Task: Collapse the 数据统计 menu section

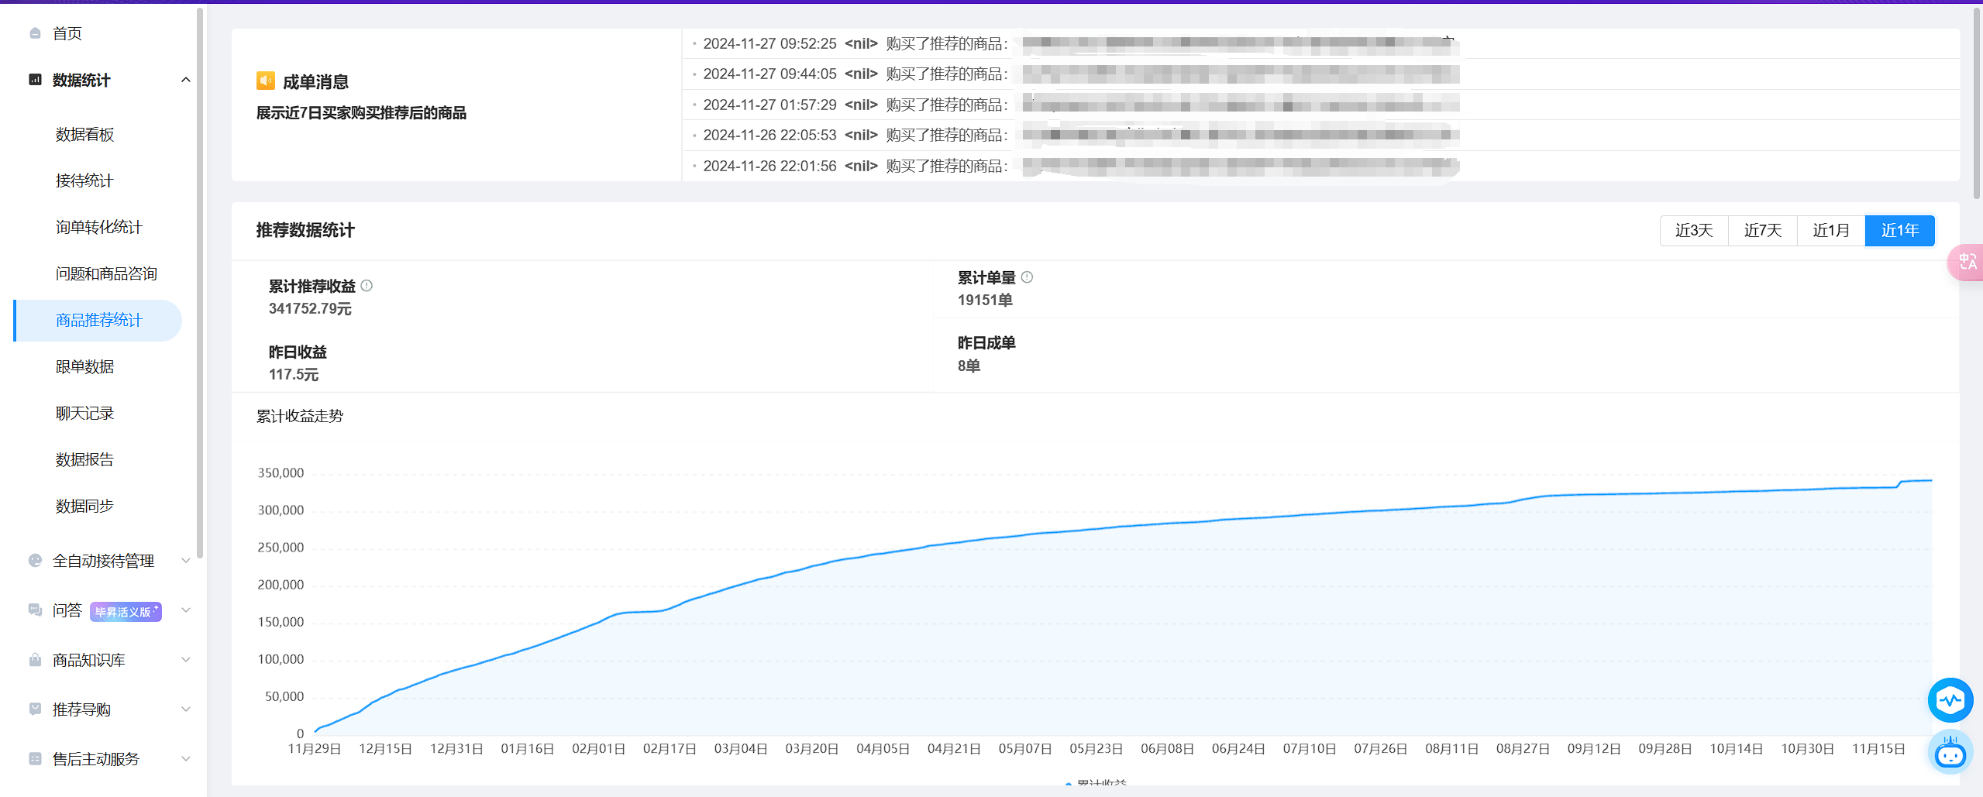Action: pos(185,80)
